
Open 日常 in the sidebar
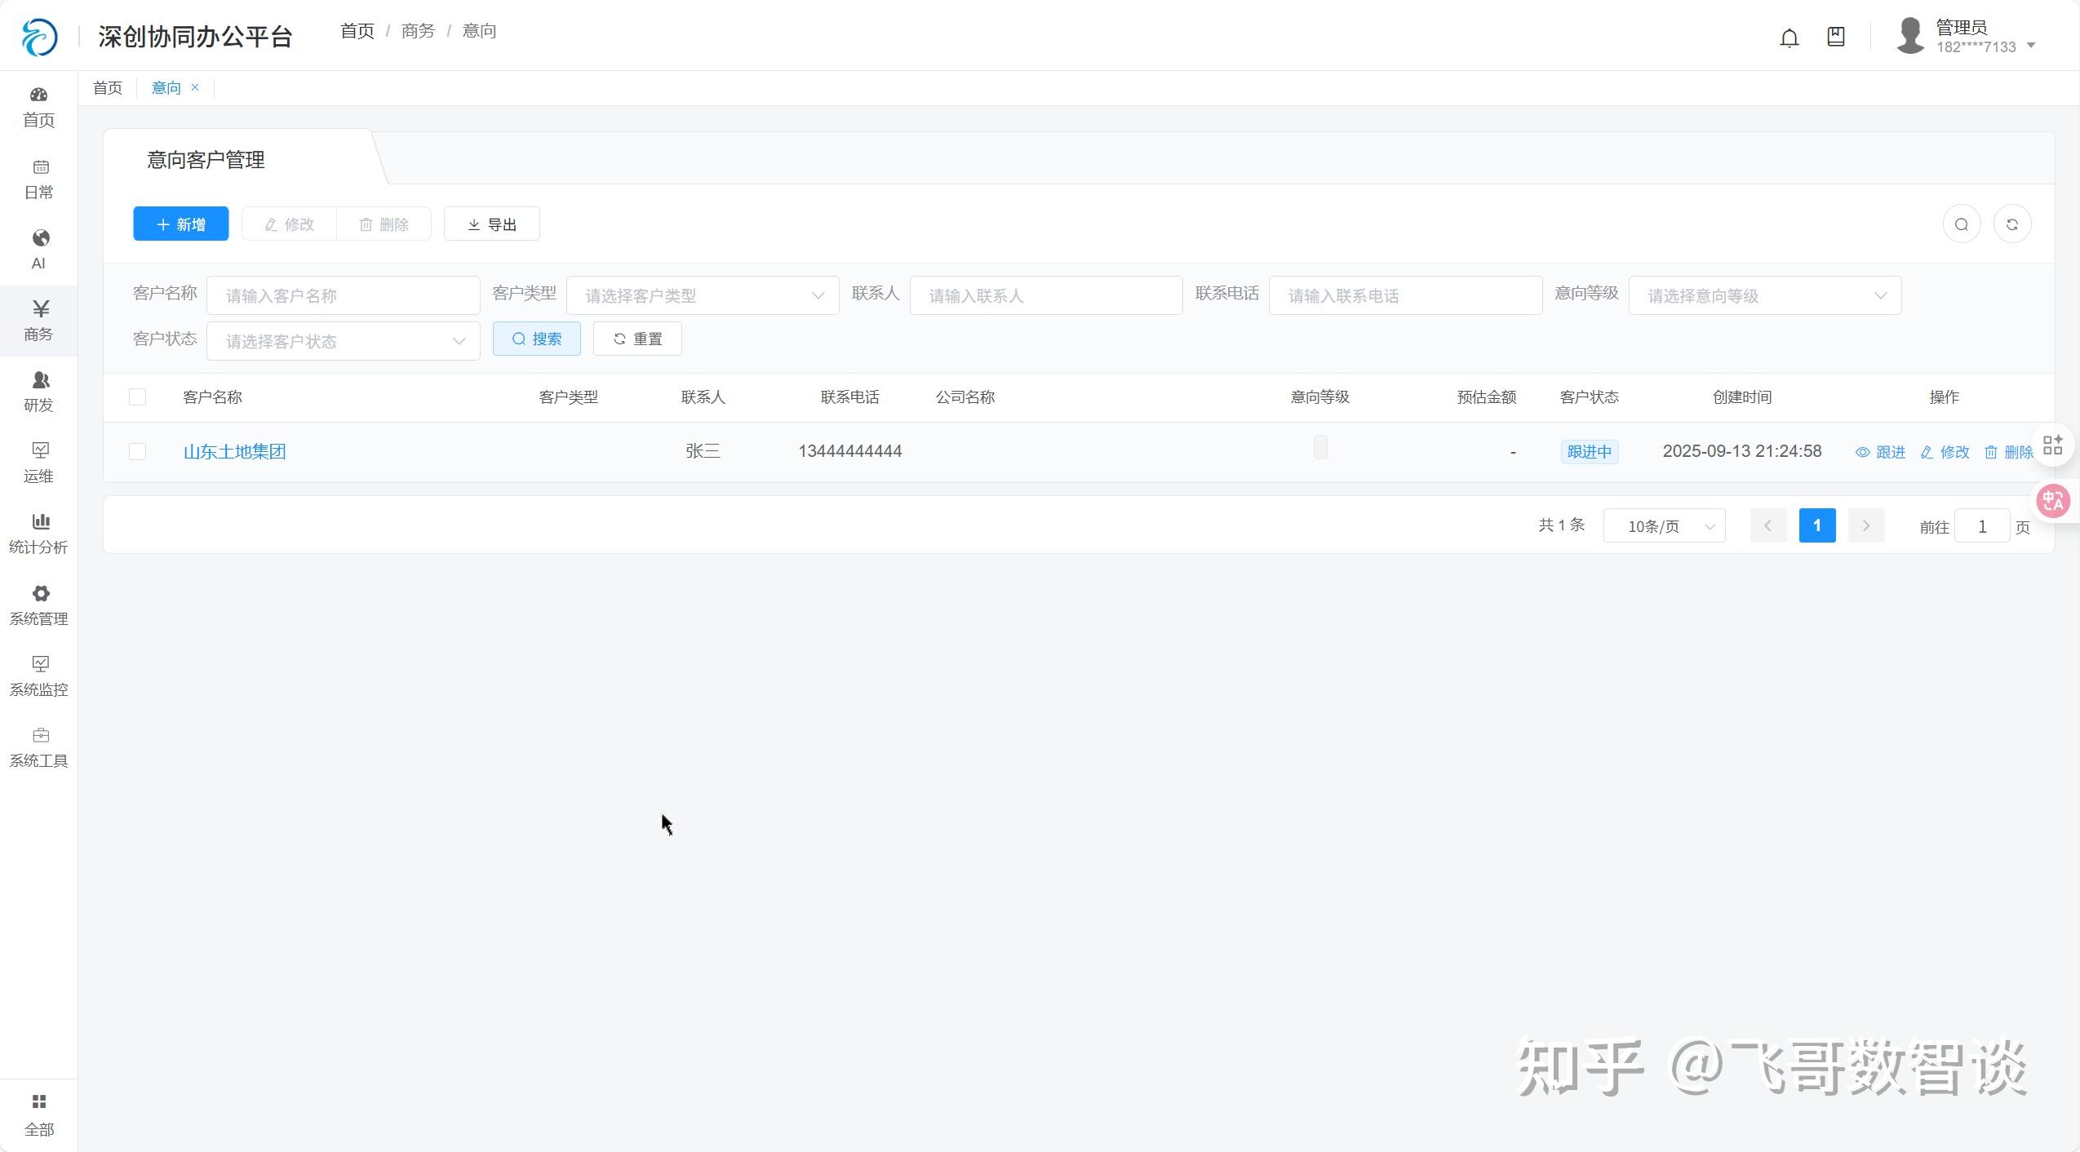pos(38,179)
